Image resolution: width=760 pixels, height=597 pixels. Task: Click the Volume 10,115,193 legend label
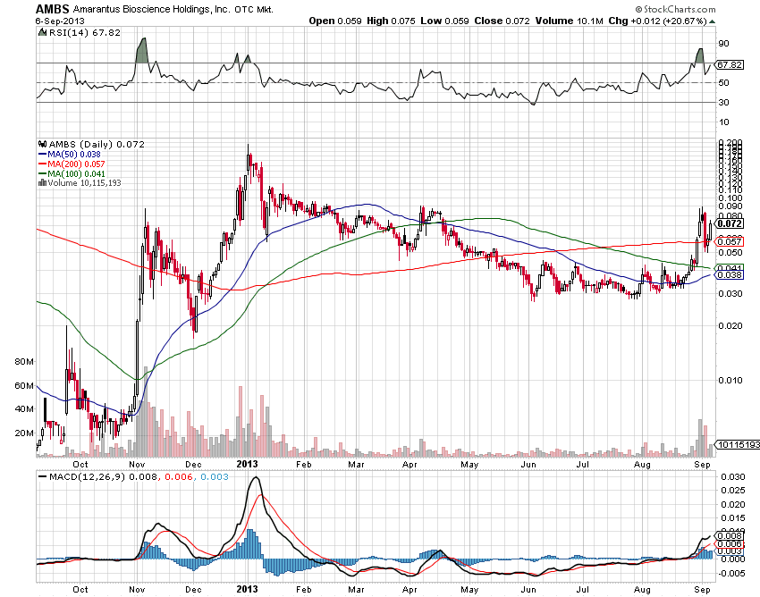[x=84, y=183]
